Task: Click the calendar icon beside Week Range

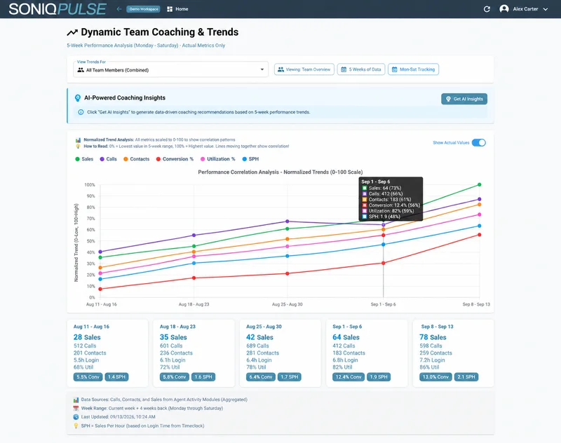Action: tap(76, 409)
